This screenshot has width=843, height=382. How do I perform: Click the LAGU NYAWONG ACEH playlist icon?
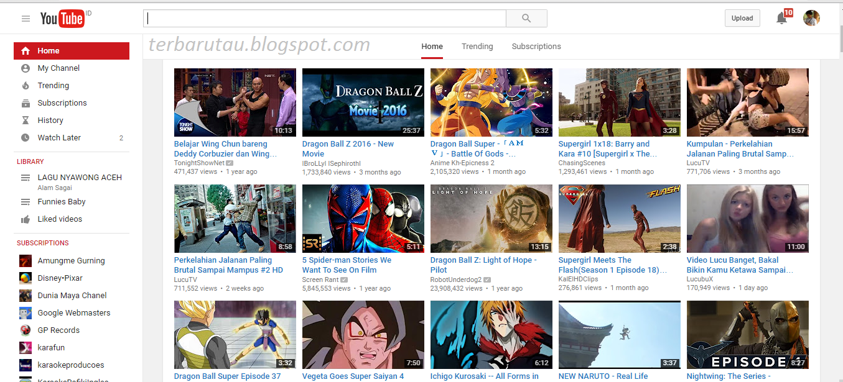tap(26, 178)
